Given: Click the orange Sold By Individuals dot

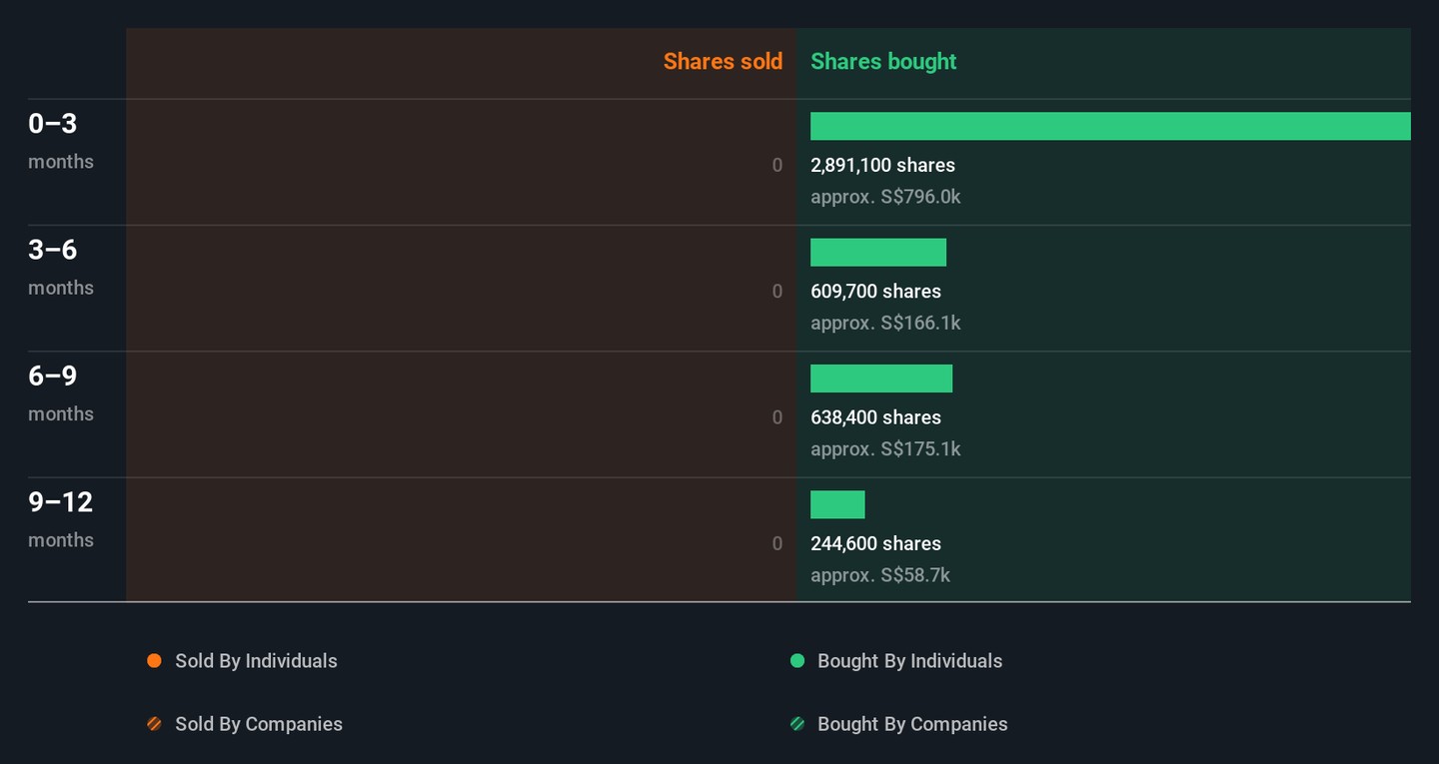Looking at the screenshot, I should [x=154, y=661].
